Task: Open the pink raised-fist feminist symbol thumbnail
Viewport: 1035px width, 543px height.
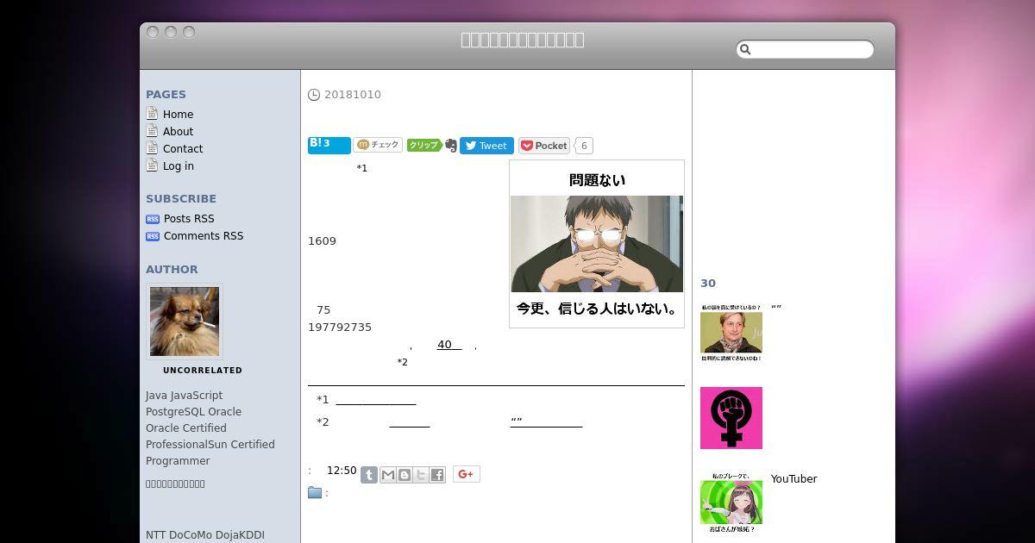Action: tap(731, 418)
